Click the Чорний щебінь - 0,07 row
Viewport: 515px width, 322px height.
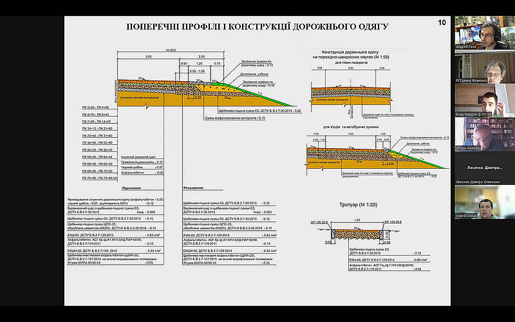(x=142, y=167)
